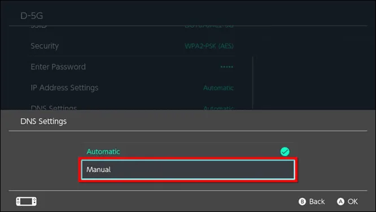Click the B button icon
The height and width of the screenshot is (212, 376).
[302, 201]
